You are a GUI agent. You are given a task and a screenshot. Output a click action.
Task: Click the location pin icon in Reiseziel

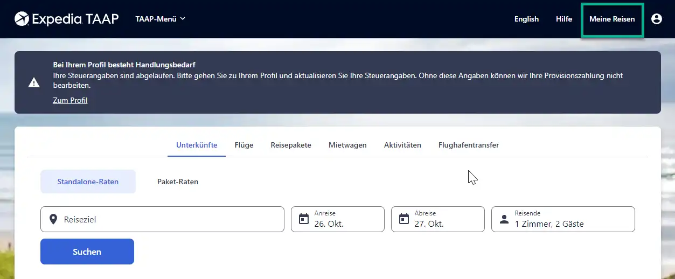[x=53, y=219]
